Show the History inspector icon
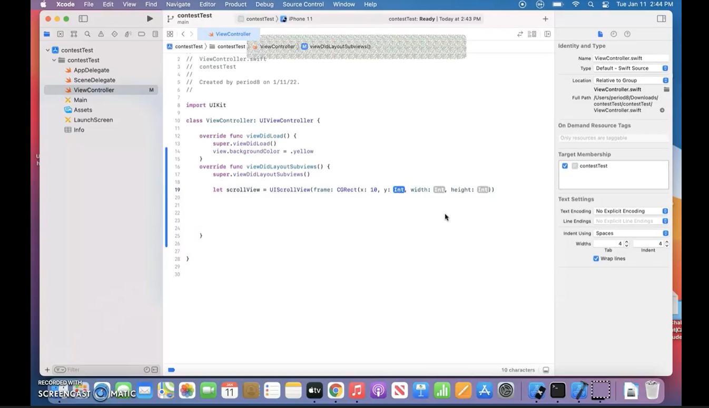 [614, 34]
